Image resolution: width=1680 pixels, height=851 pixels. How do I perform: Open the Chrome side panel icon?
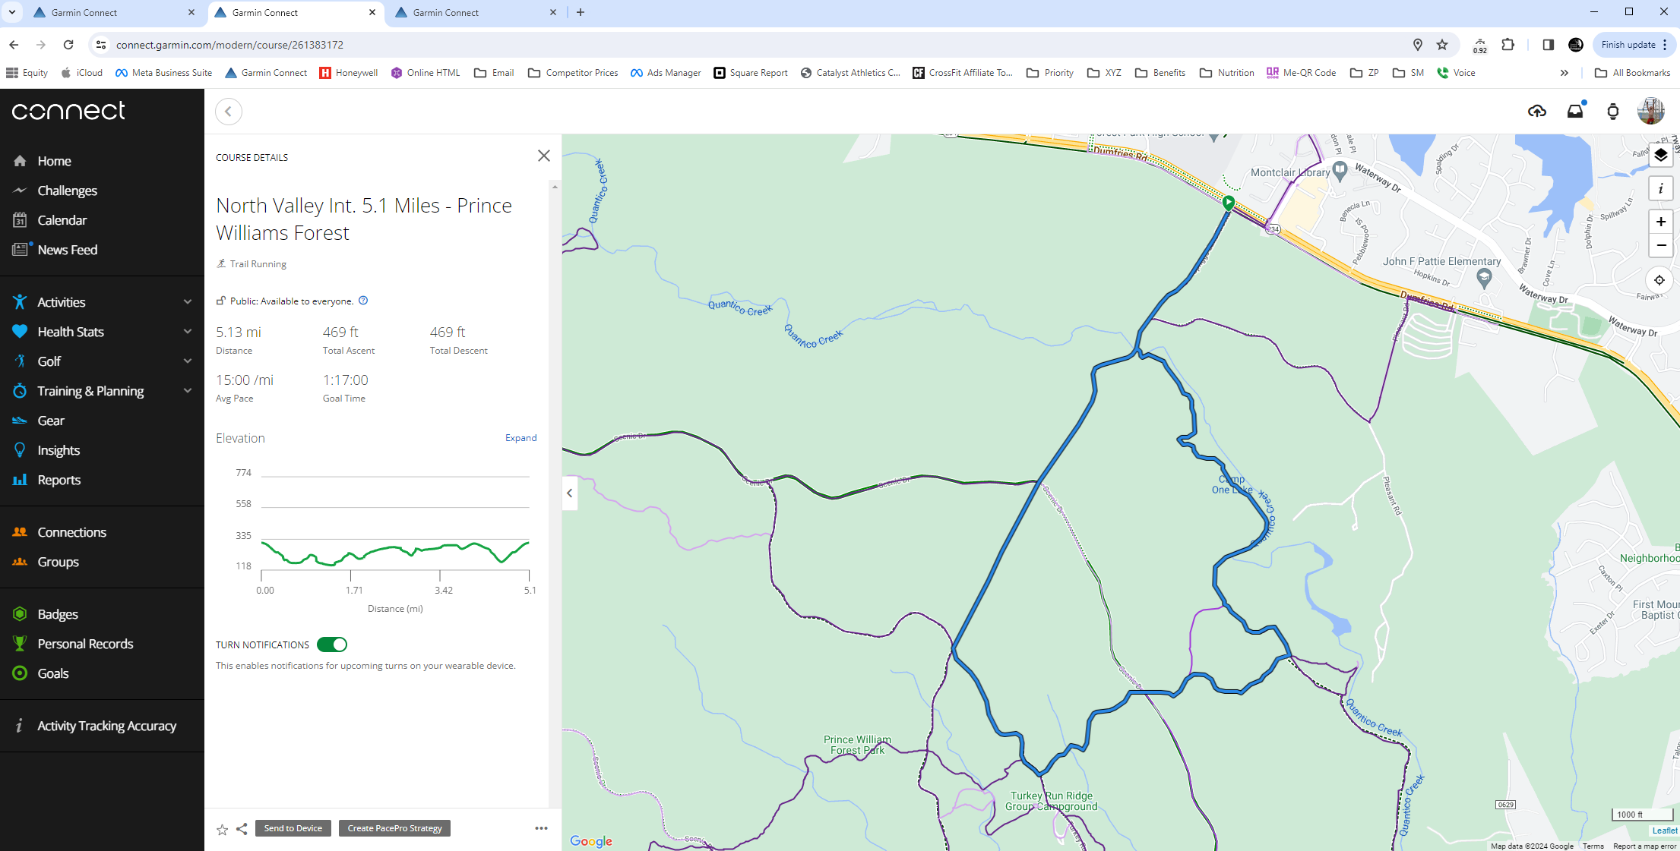[x=1548, y=45]
